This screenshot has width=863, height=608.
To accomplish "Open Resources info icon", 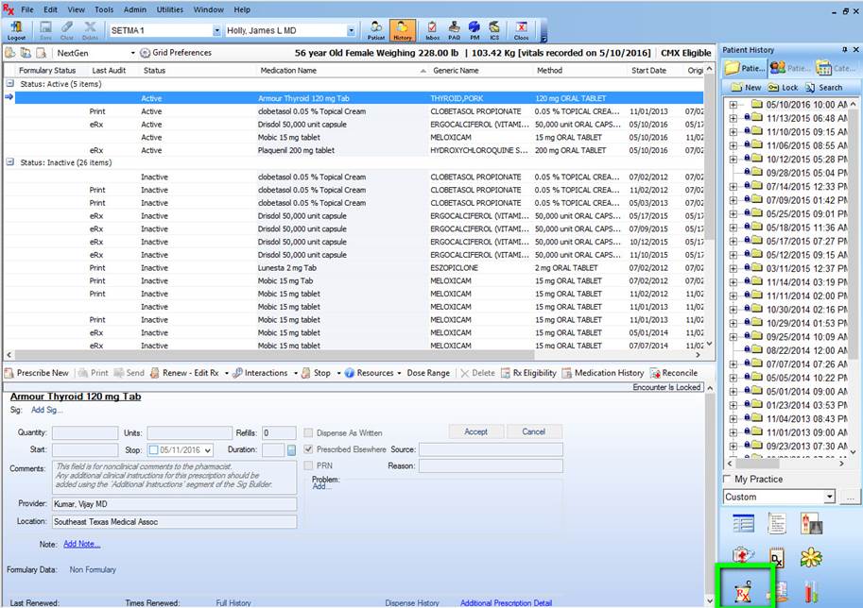I will pos(350,373).
